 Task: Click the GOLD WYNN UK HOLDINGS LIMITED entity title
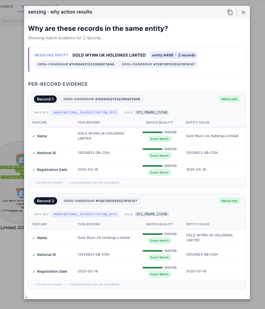[109, 55]
